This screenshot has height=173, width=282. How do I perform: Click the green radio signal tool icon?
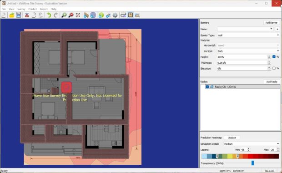101,15
